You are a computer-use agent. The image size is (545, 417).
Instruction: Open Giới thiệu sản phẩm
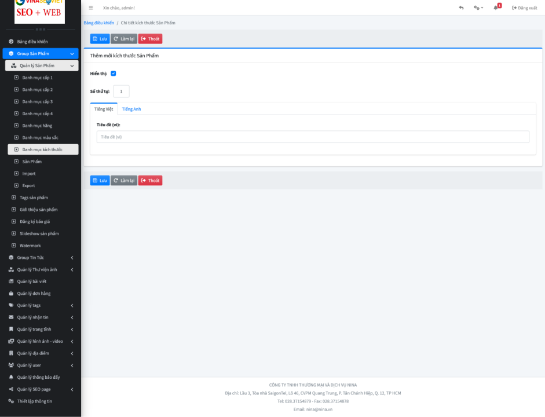[42, 210]
